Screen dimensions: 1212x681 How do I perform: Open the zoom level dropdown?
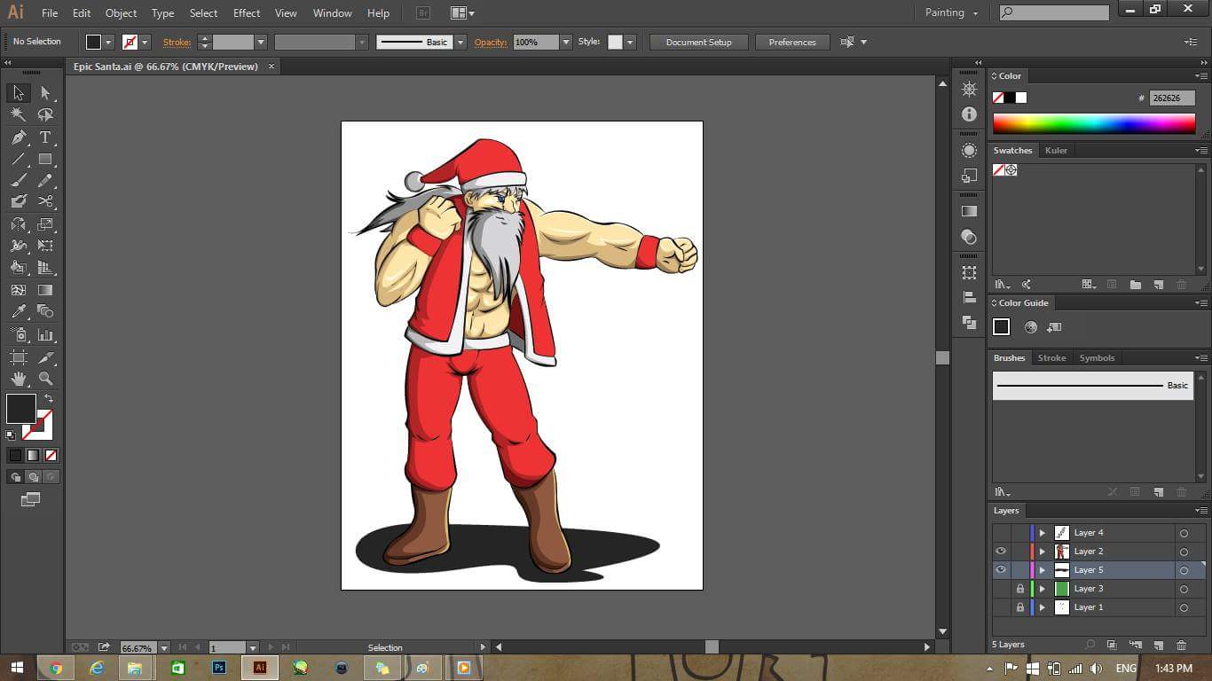(x=164, y=647)
